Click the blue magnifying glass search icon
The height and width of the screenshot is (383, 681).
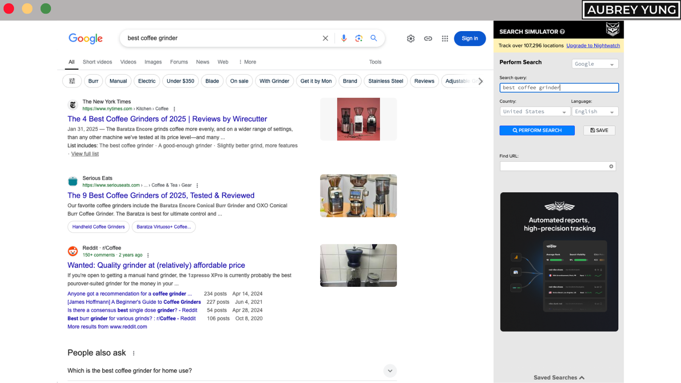pyautogui.click(x=374, y=38)
